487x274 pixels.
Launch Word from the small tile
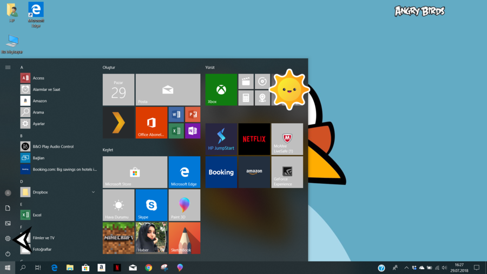(176, 115)
